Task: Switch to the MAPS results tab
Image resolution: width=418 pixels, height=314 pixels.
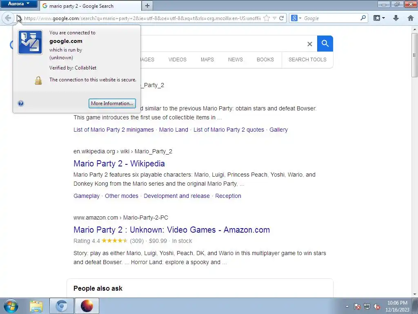Action: point(207,60)
